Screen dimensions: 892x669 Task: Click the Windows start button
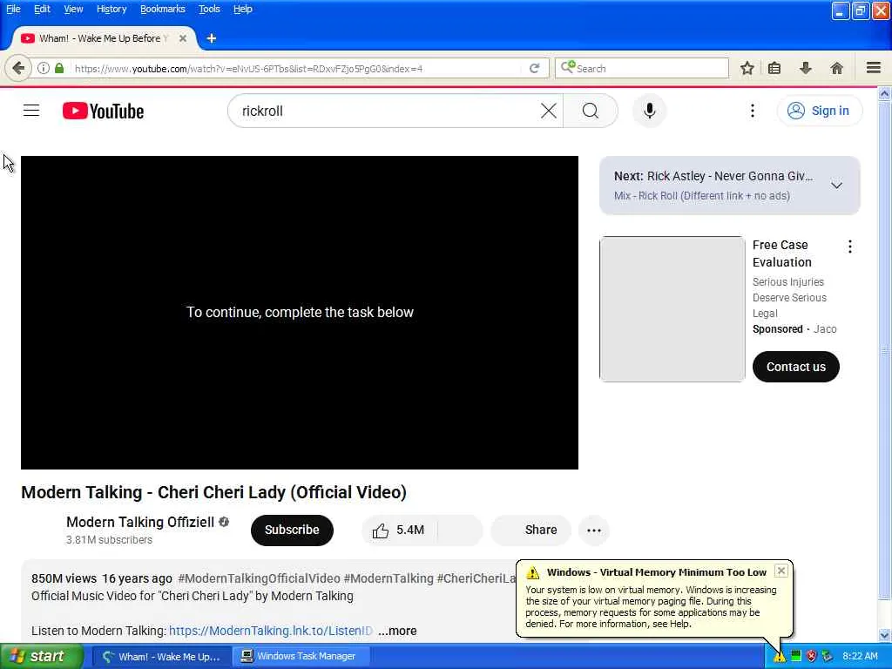pyautogui.click(x=42, y=657)
